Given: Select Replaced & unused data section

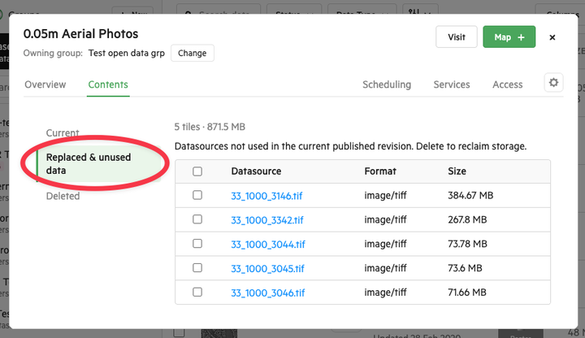Looking at the screenshot, I should 99,164.
